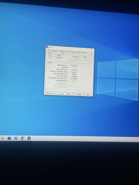This screenshot has height=185, width=139.
Task: Click the RAS# to CAS# Delay value
Action: 74,72
